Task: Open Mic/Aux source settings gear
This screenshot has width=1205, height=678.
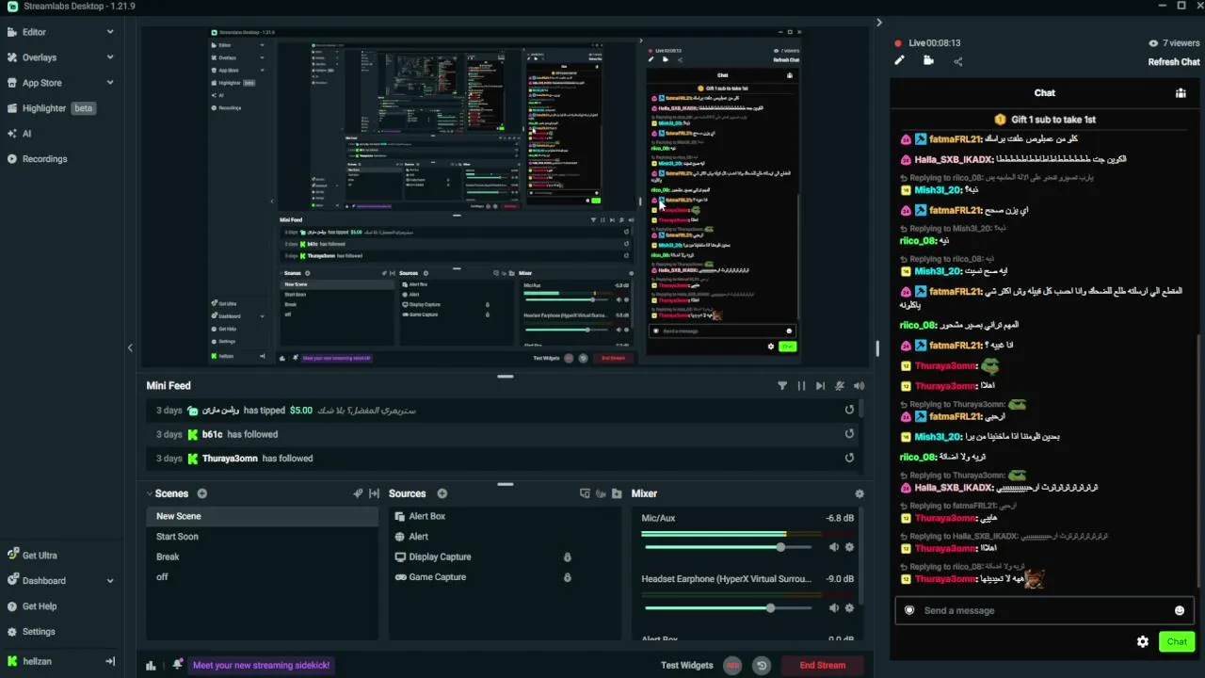Action: [849, 547]
